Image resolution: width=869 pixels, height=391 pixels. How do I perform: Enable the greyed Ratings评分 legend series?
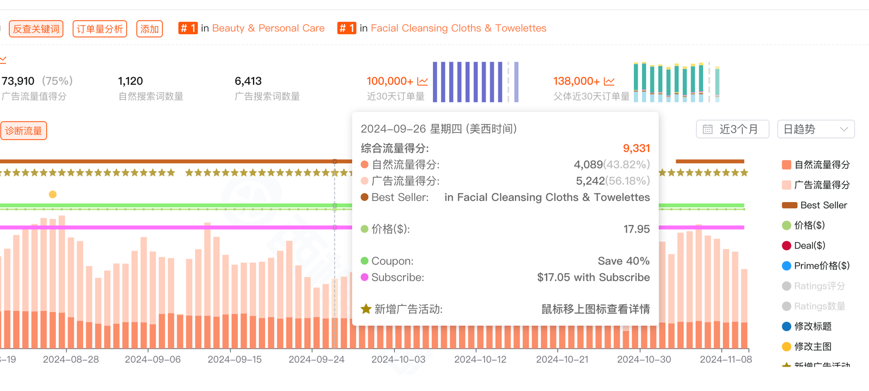coord(814,286)
